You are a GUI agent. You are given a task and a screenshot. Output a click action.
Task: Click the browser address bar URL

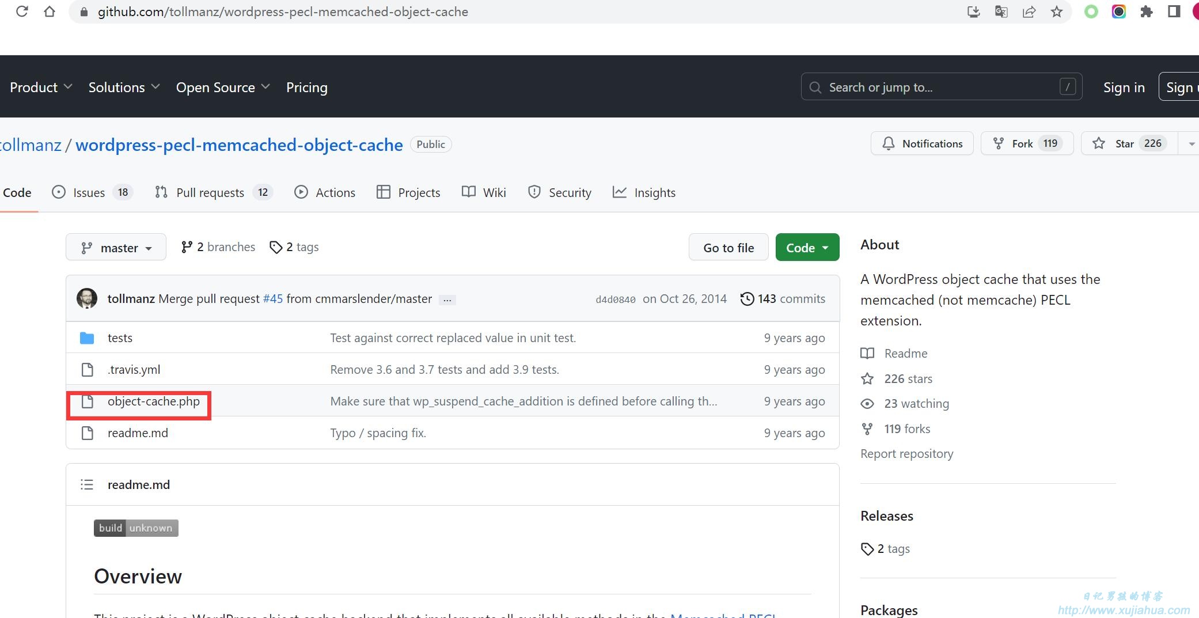(283, 12)
